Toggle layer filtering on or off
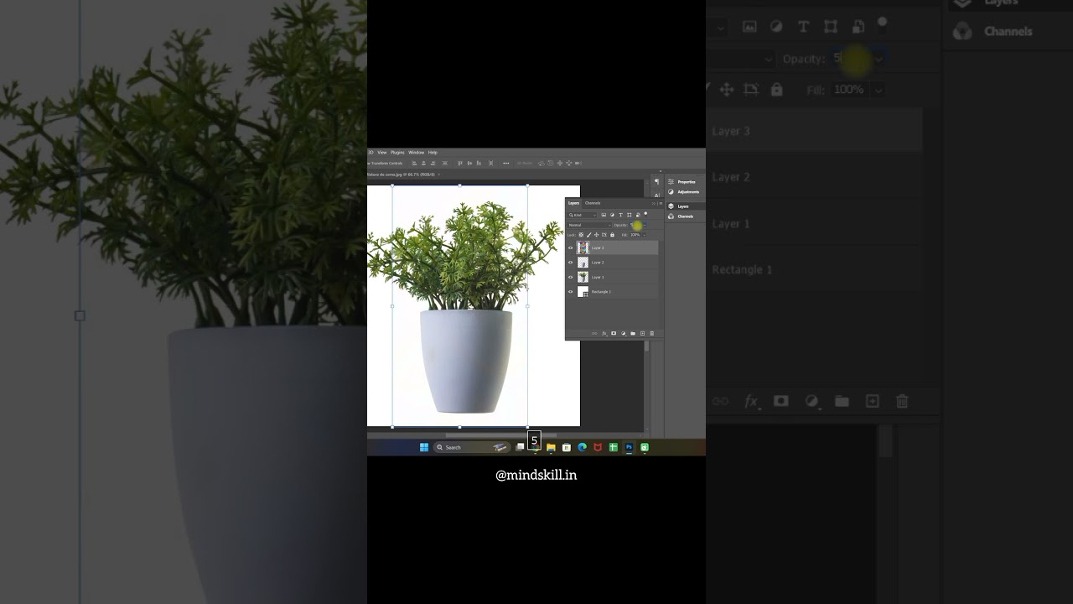 [x=645, y=214]
